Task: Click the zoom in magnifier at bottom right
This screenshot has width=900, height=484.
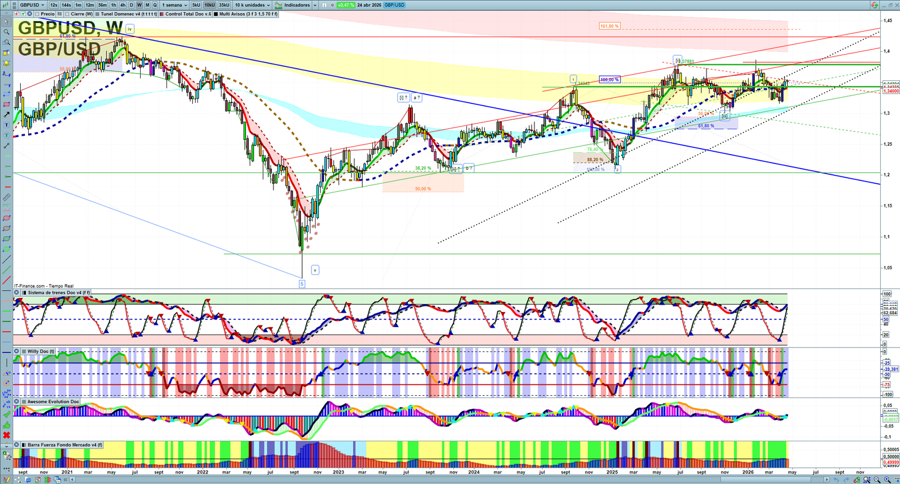Action: click(x=887, y=480)
